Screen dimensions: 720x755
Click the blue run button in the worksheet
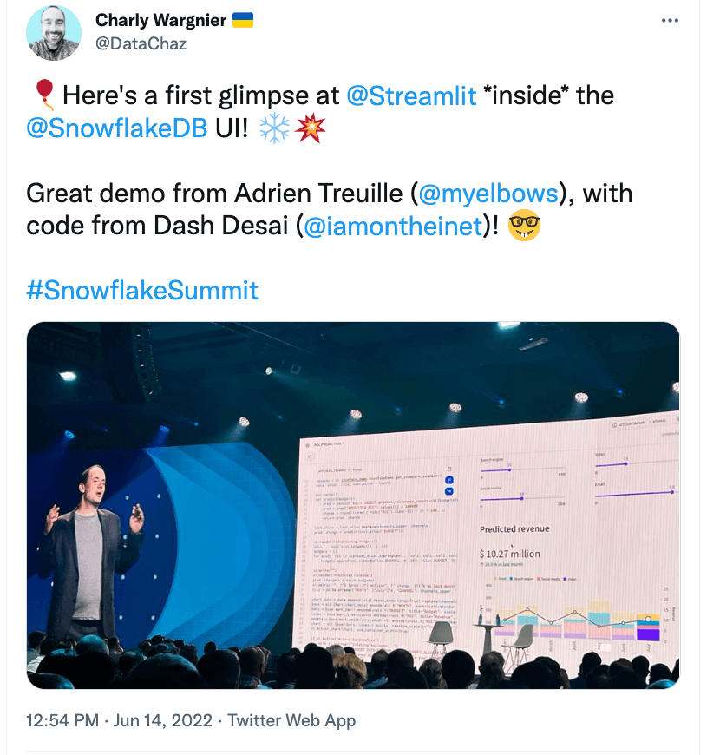[x=450, y=479]
